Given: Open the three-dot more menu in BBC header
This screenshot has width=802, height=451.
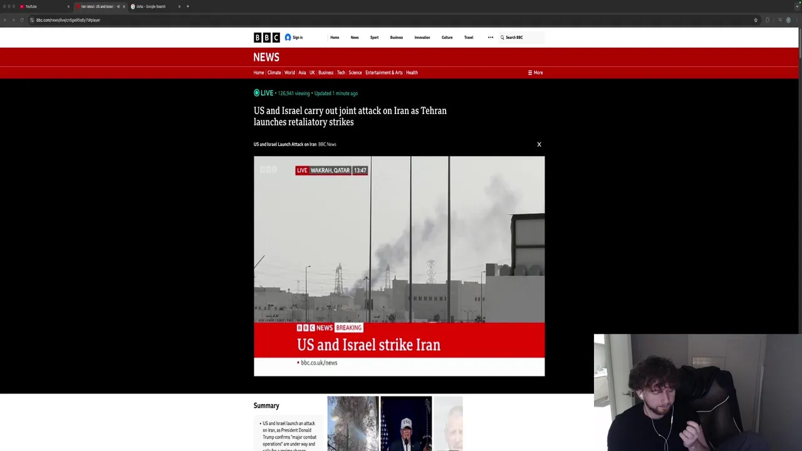Looking at the screenshot, I should tap(491, 38).
